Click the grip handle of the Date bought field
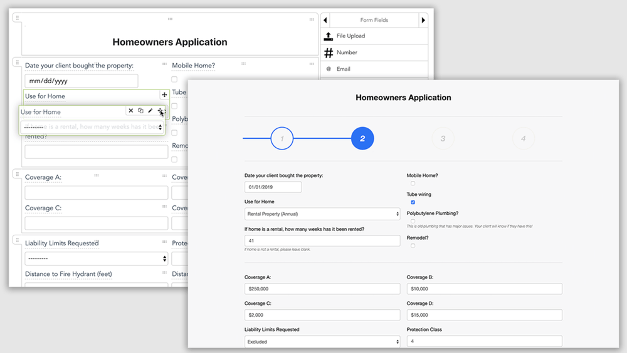This screenshot has height=353, width=627. [x=164, y=64]
